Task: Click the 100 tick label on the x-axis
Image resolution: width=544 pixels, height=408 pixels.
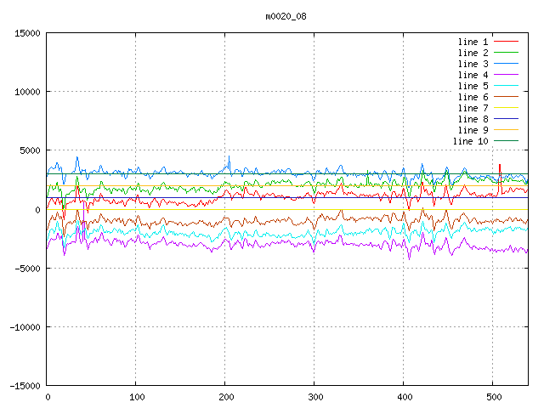Action: 136,397
